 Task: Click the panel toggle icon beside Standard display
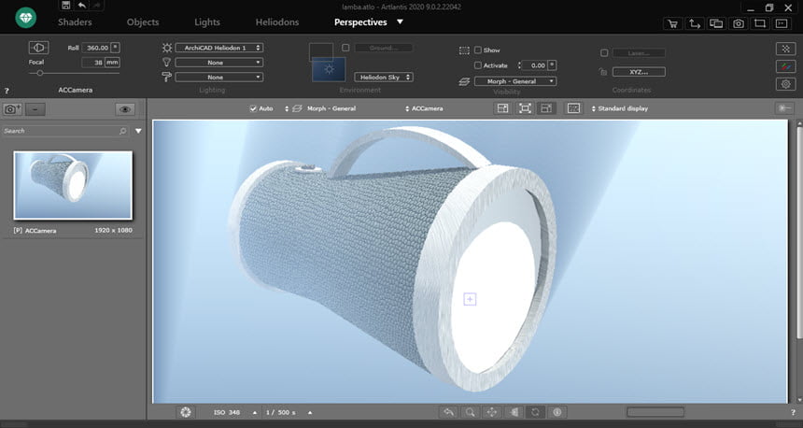click(784, 108)
